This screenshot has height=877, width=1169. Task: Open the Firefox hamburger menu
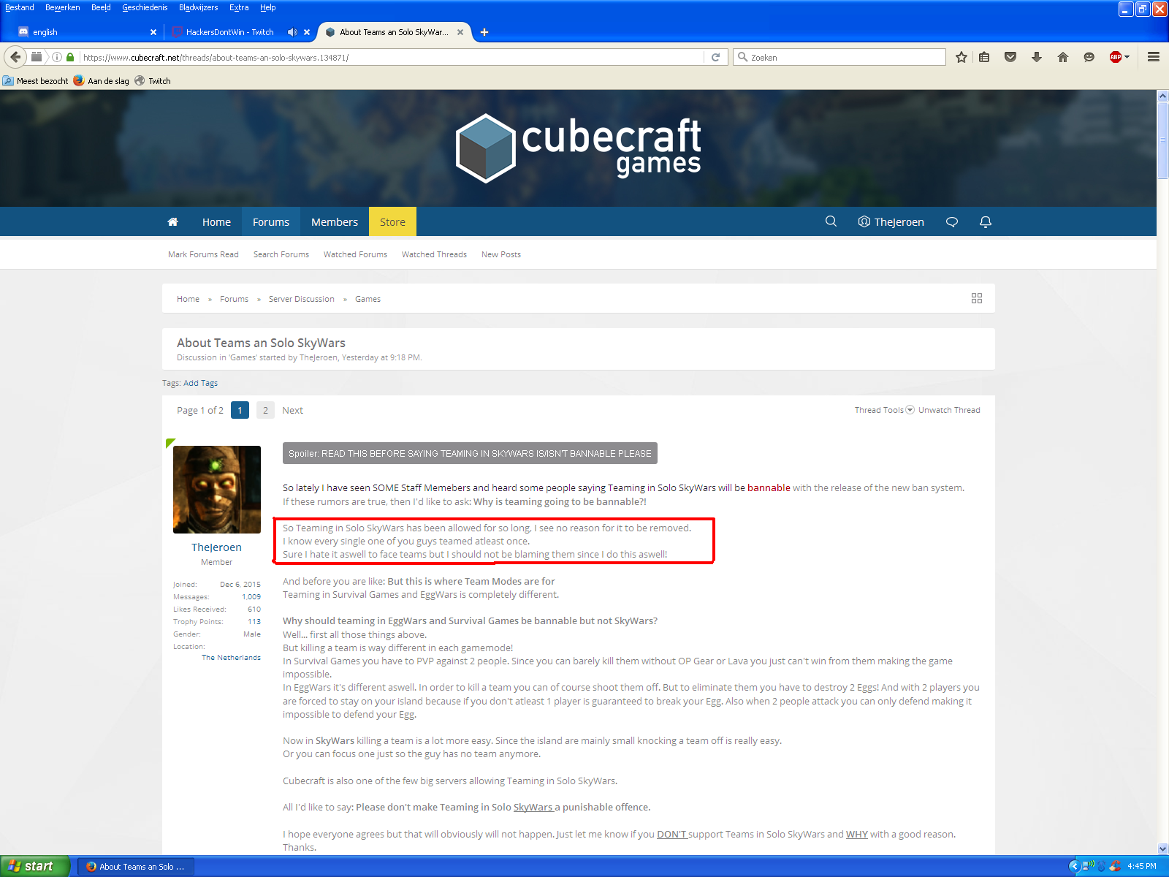coord(1154,57)
